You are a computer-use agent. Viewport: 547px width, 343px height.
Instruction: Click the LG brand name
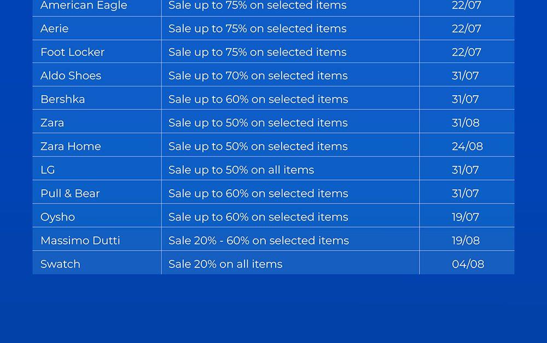[x=48, y=170]
